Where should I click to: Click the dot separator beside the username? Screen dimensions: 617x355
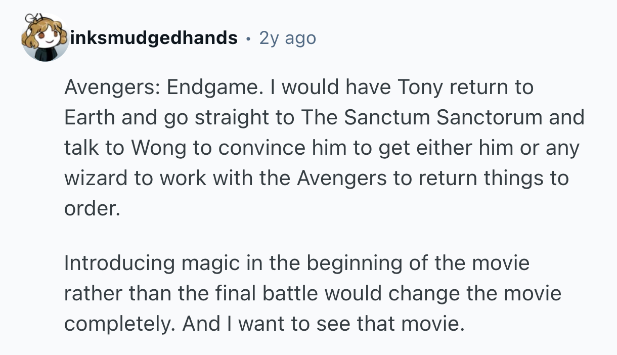pyautogui.click(x=248, y=38)
